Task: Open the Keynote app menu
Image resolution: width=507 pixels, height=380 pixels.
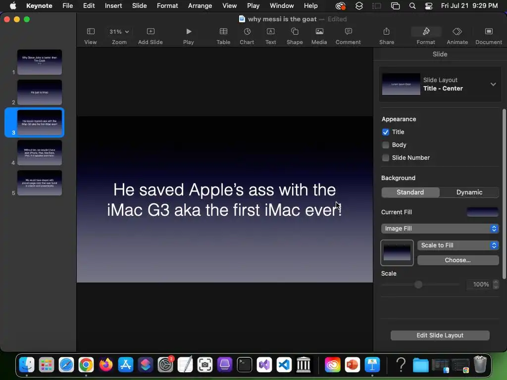Action: [39, 6]
